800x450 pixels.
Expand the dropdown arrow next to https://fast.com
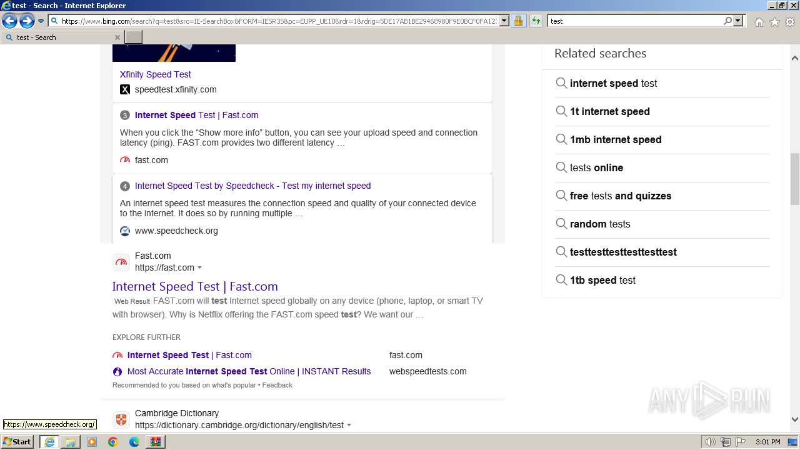point(199,268)
